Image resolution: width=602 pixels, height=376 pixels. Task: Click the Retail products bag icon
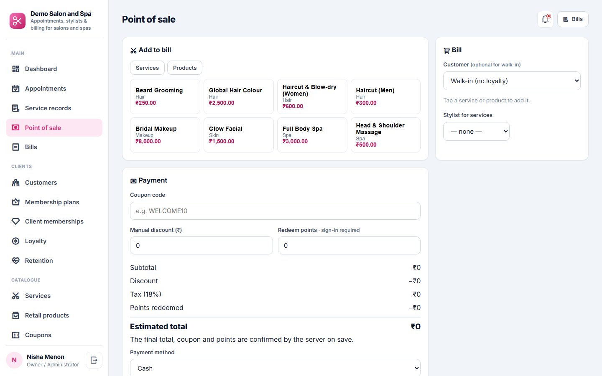point(16,315)
